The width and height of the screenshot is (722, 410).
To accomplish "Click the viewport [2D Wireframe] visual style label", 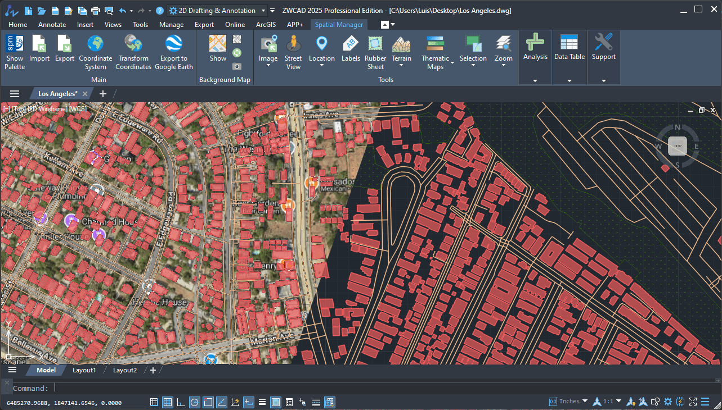I will click(x=47, y=109).
